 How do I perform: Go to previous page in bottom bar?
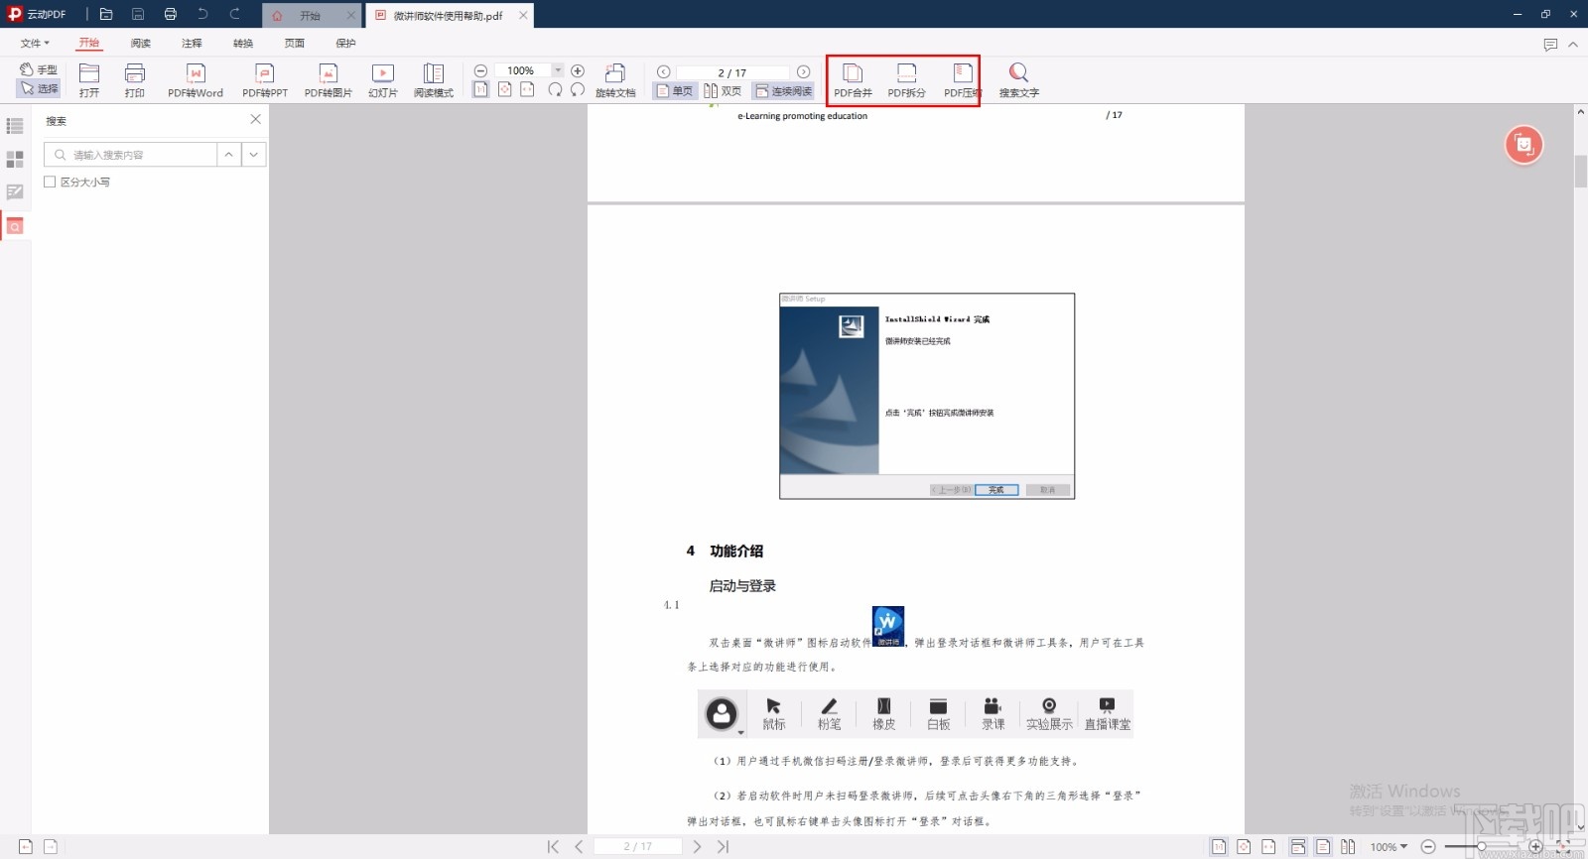(x=579, y=846)
